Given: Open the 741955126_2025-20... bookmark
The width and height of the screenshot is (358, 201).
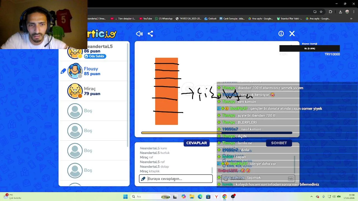Looking at the screenshot, I should pos(189,19).
